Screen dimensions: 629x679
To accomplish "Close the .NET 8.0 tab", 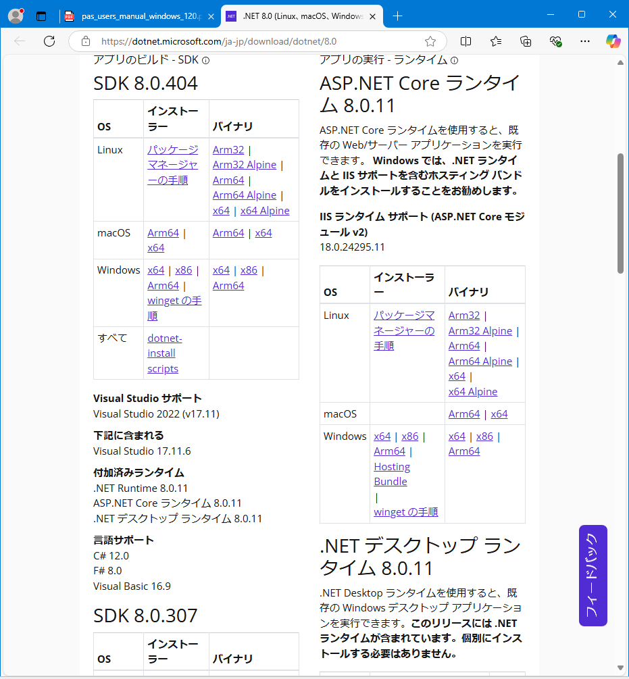I will coord(373,16).
